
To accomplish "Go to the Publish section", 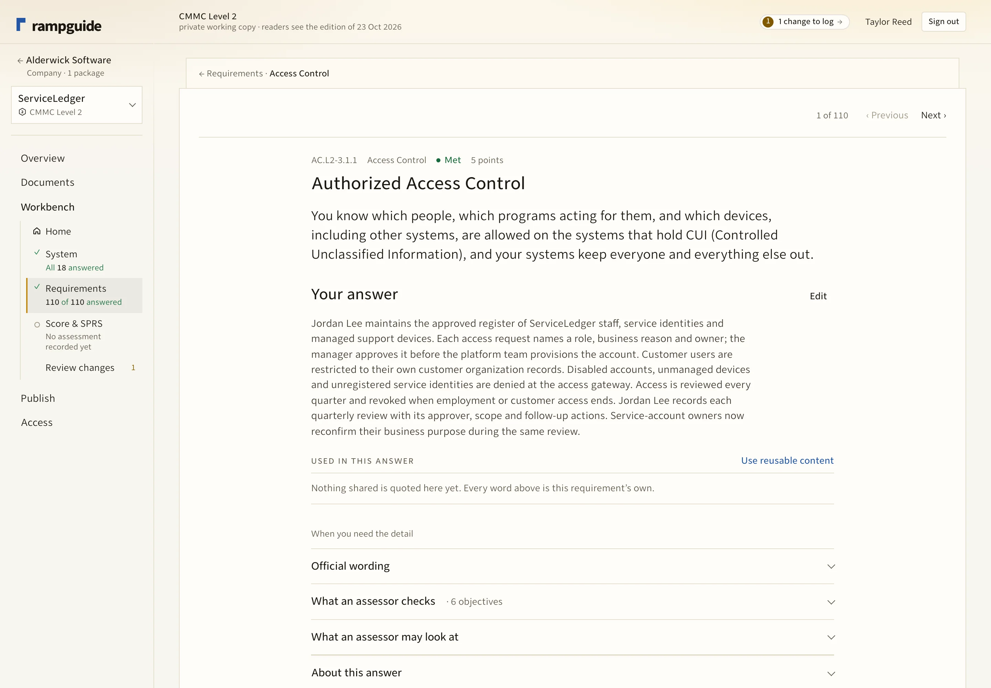I will (x=38, y=398).
